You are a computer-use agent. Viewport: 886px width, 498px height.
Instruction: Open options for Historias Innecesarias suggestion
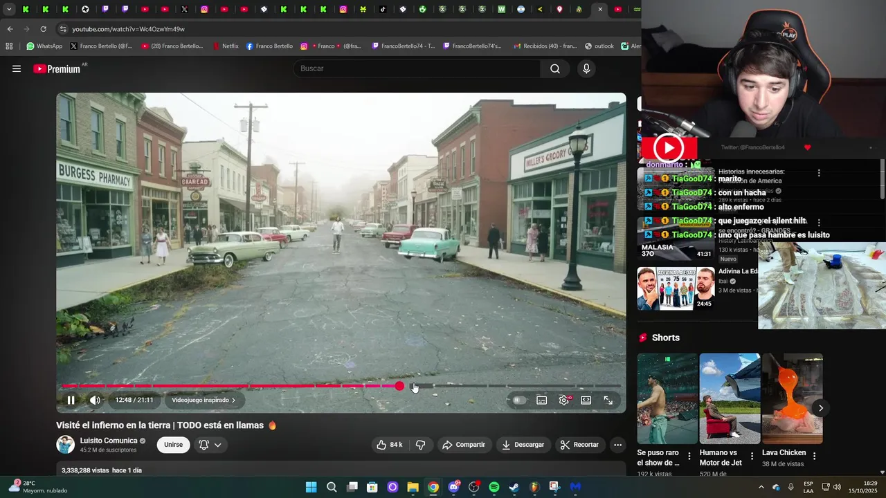(x=819, y=173)
